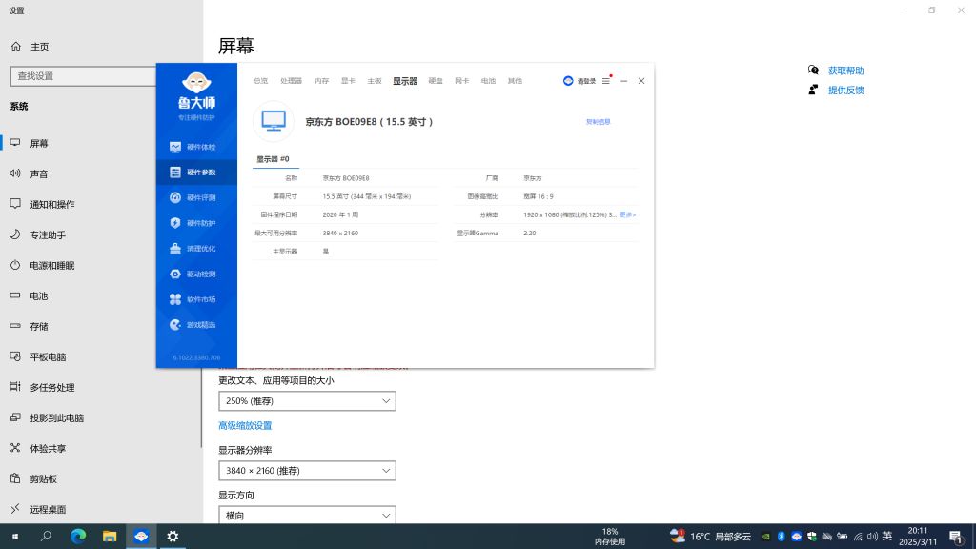Click the 鲁大师 taskbar icon
Image resolution: width=976 pixels, height=549 pixels.
[141, 536]
